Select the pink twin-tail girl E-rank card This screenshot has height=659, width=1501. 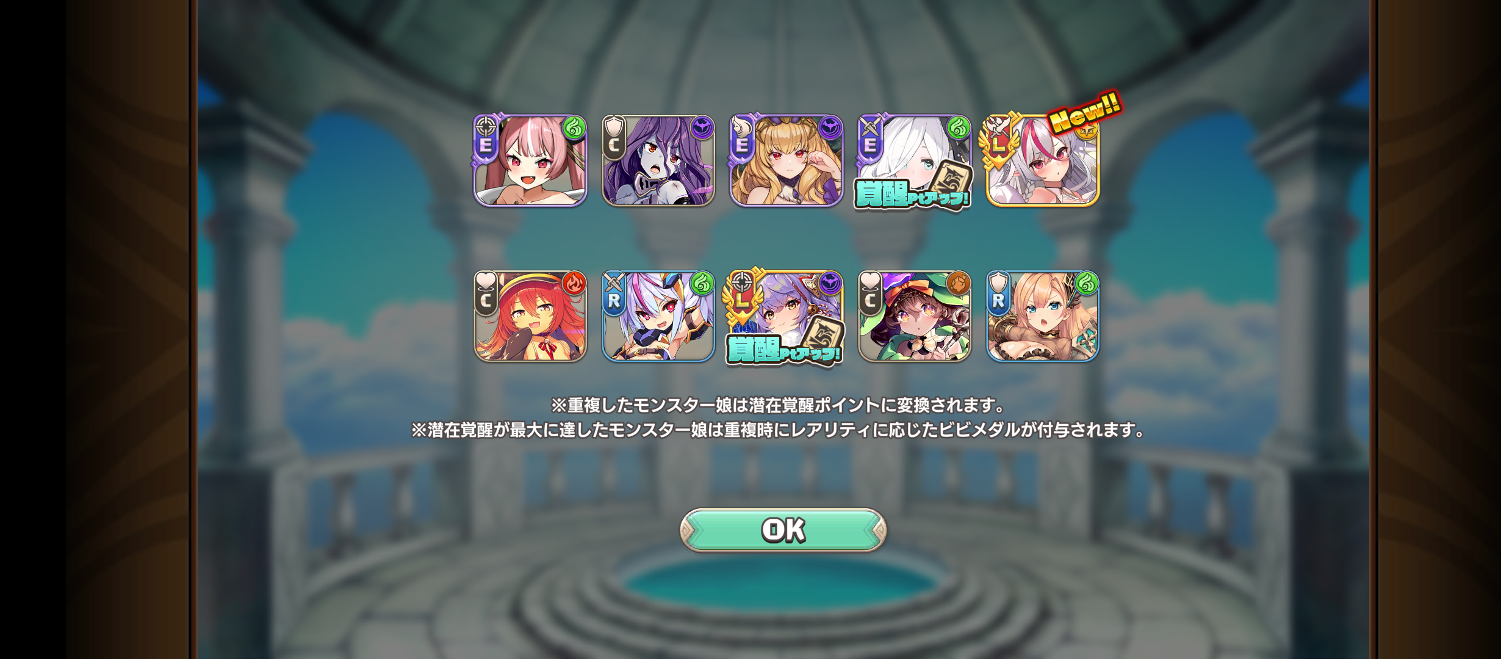(x=530, y=160)
